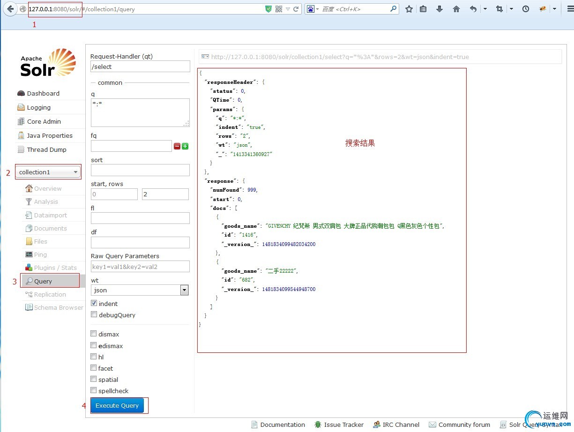Bookmark this page with the star icon
This screenshot has width=574, height=432.
409,9
